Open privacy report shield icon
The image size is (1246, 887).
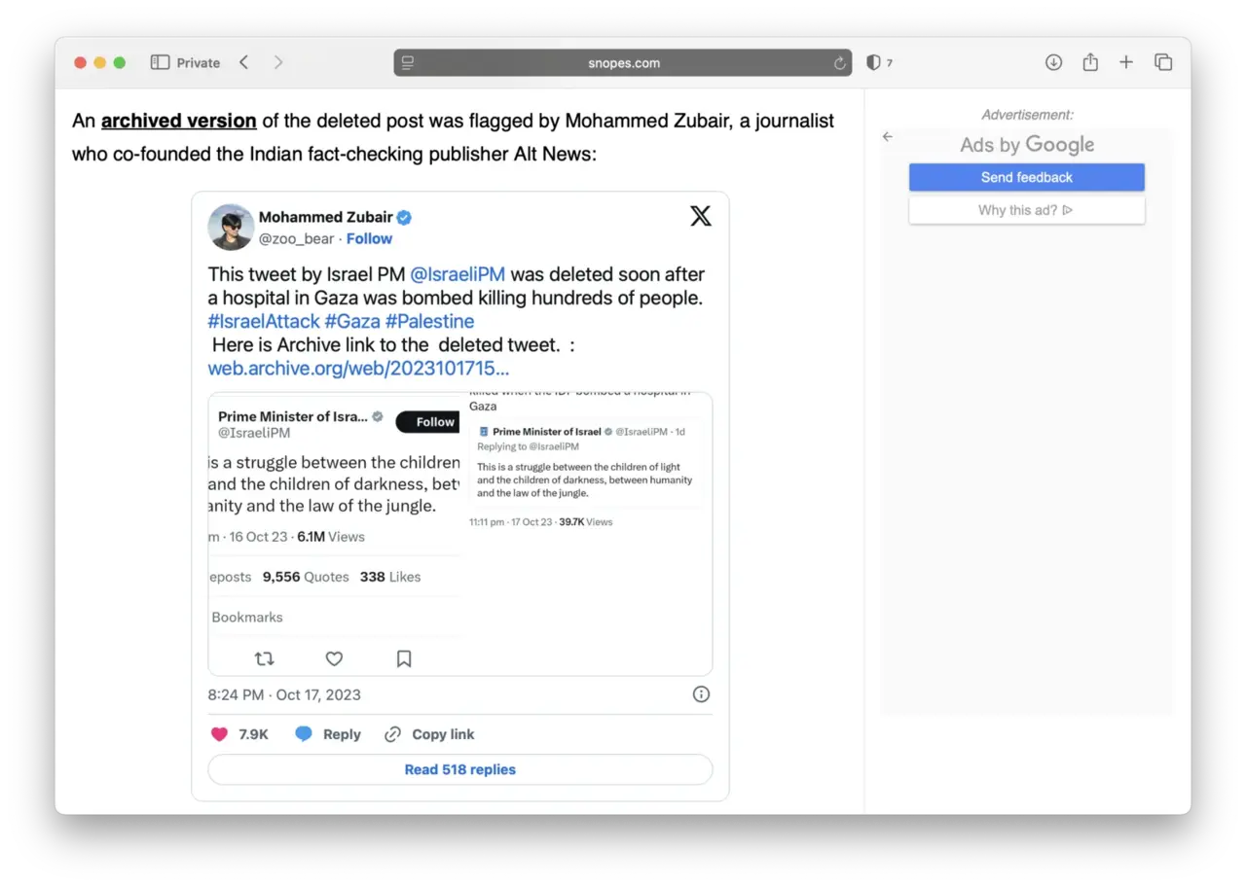pyautogui.click(x=873, y=62)
